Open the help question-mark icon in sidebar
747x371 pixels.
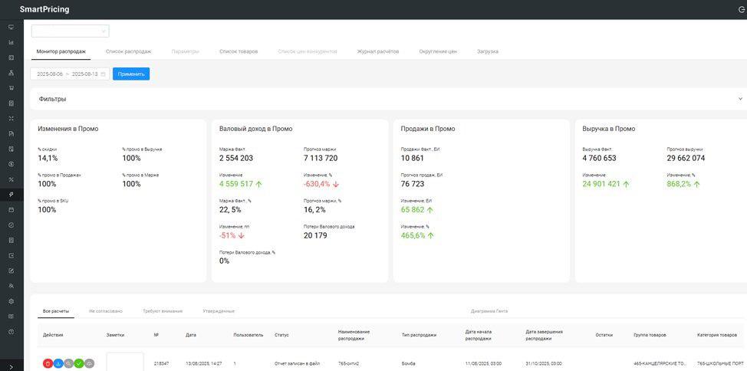tap(11, 332)
